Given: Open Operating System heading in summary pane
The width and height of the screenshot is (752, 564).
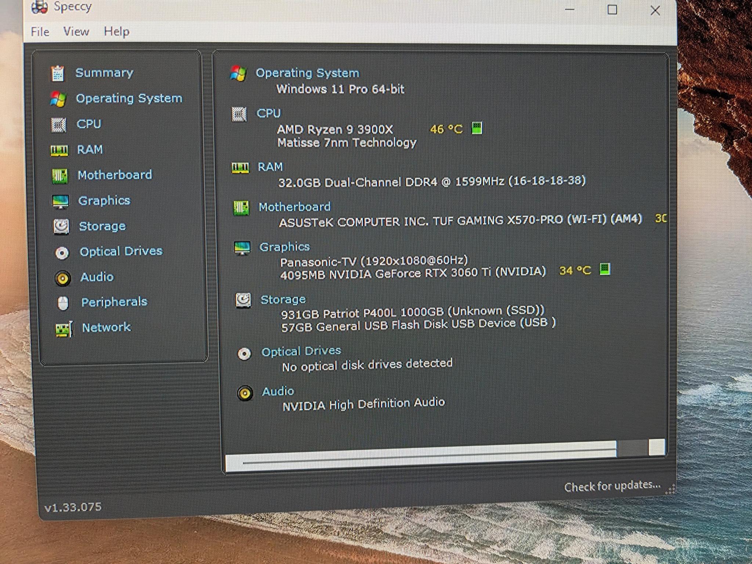Looking at the screenshot, I should coord(307,73).
